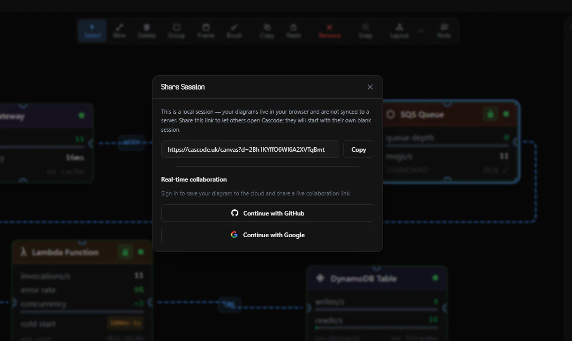Continue with GitHub

(x=267, y=213)
